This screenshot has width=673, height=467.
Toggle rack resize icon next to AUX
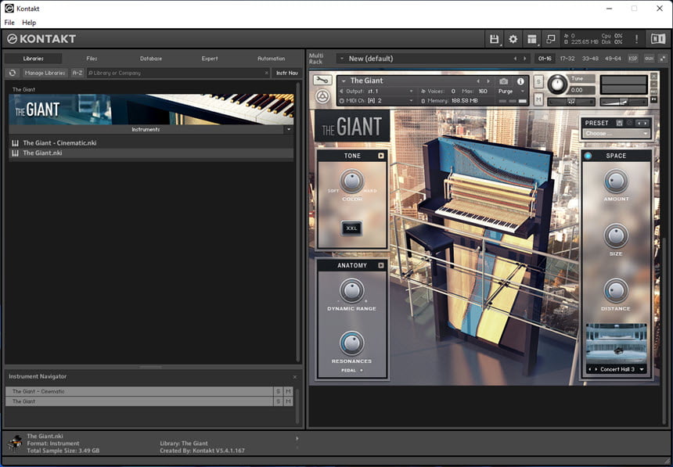(663, 59)
